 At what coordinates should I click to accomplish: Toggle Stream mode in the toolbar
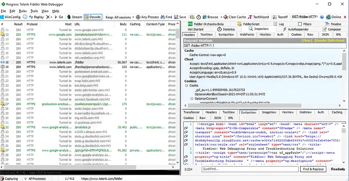tap(75, 17)
